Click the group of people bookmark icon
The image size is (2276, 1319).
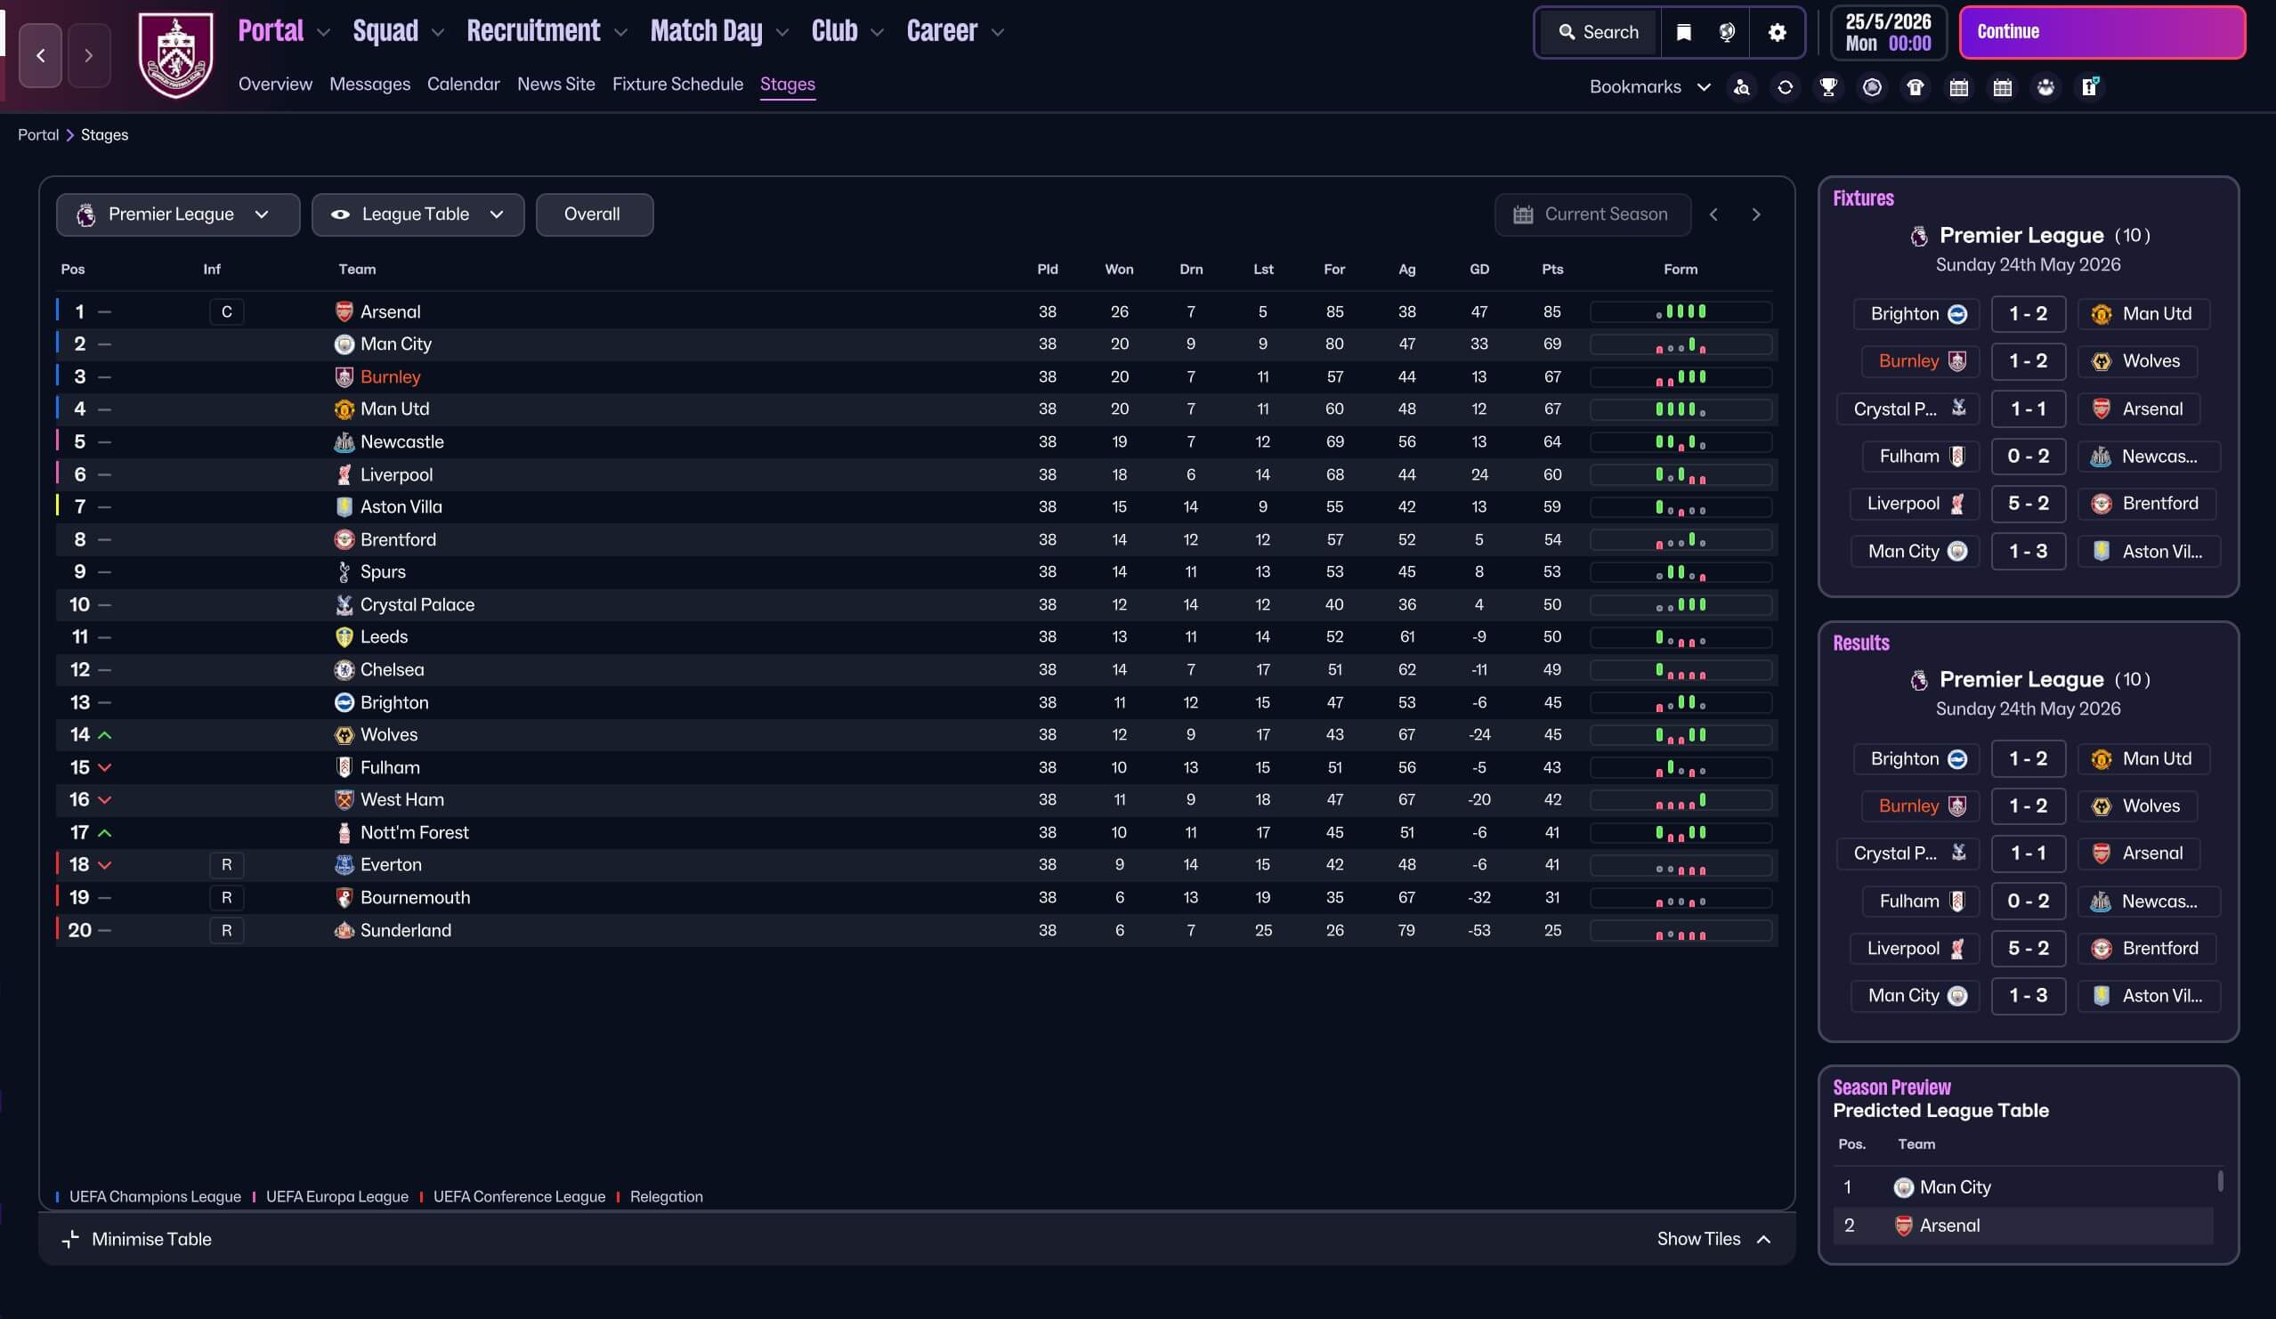click(2045, 87)
